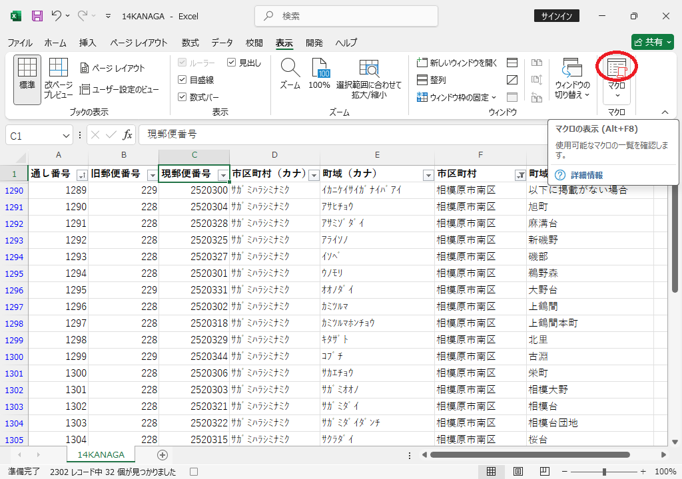The image size is (682, 479).
Task: Switch to the 挿入 tab
Action: click(x=87, y=43)
